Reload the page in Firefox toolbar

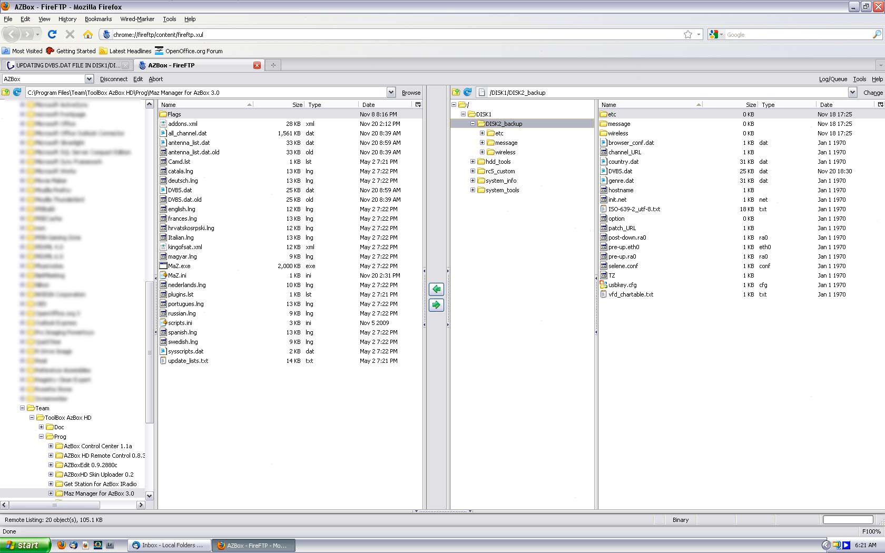52,34
